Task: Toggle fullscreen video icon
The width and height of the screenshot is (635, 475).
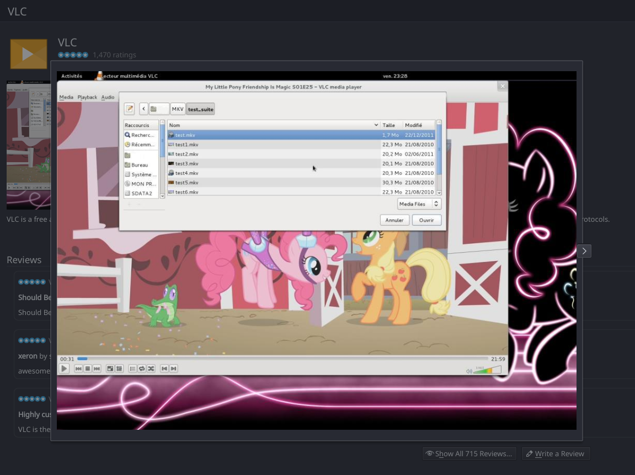Action: 110,369
